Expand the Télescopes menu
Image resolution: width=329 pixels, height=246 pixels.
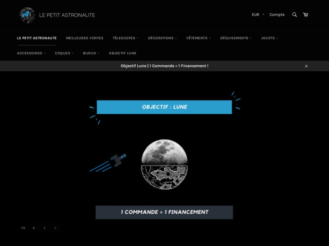click(x=125, y=38)
